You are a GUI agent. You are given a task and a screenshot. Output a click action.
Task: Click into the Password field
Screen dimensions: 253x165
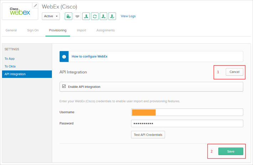coord(187,123)
